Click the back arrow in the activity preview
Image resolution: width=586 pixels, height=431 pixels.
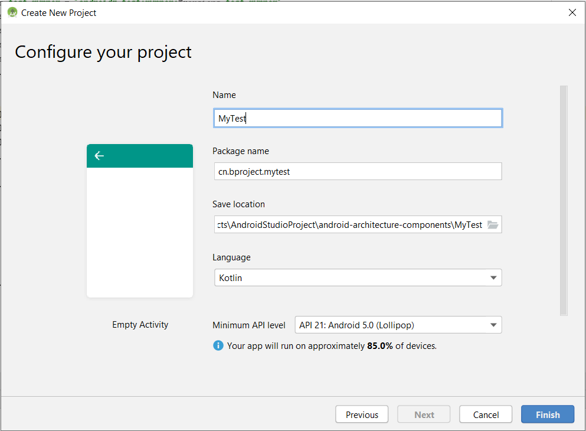coord(99,155)
